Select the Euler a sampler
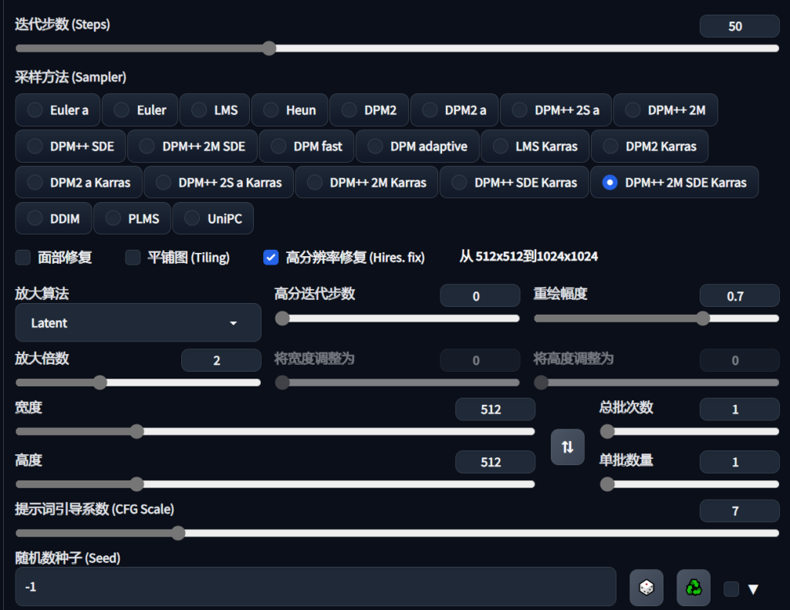 pyautogui.click(x=58, y=110)
